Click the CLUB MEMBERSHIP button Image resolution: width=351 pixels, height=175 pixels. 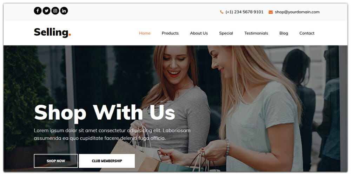tap(107, 161)
